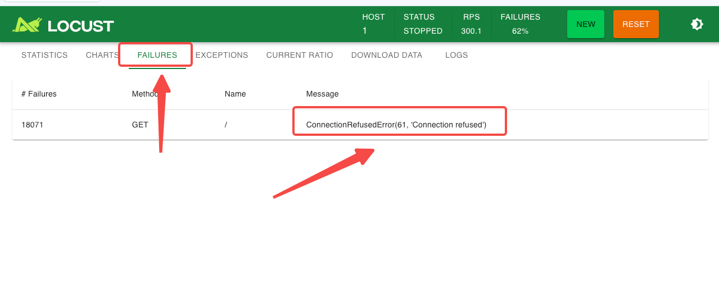
Task: Click the RPS 300.1 value in header
Action: (471, 31)
